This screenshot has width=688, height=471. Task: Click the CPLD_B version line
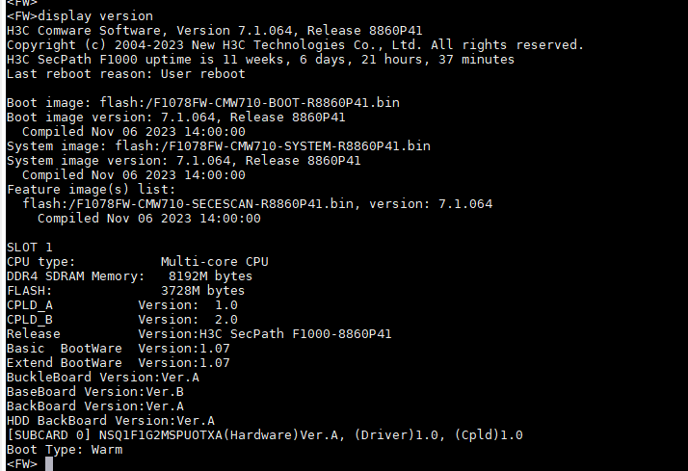(x=121, y=319)
